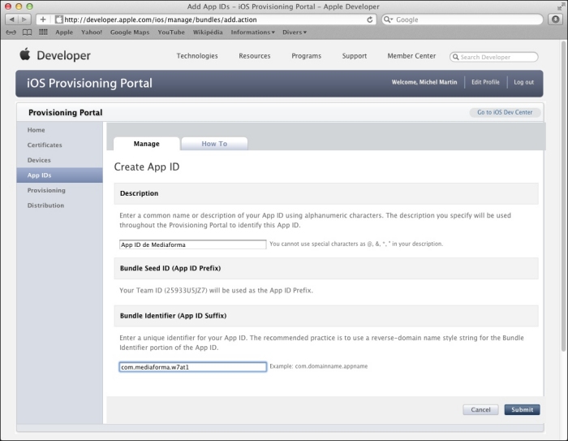The width and height of the screenshot is (568, 441).
Task: Open the Reading List glasses icon
Action: (11, 32)
